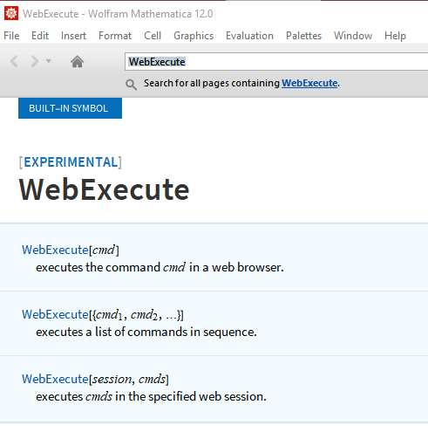Open the Insert menu
428x439 pixels.
tap(73, 36)
